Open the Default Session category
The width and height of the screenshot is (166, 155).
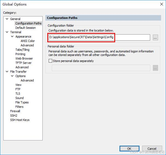[25, 28]
